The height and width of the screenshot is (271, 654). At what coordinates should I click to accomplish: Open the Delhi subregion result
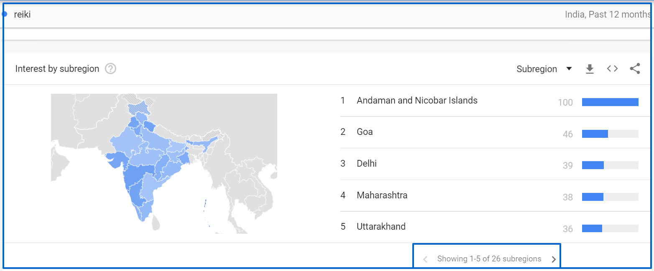[490, 164]
